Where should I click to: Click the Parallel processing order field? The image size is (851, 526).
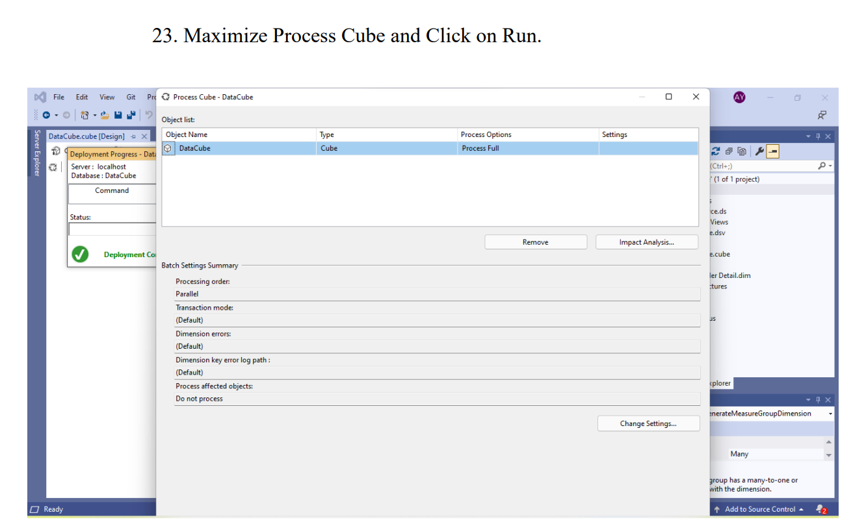(438, 294)
